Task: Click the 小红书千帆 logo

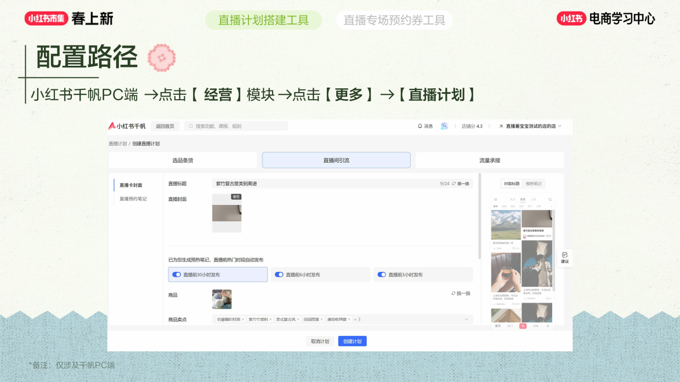Action: click(121, 126)
